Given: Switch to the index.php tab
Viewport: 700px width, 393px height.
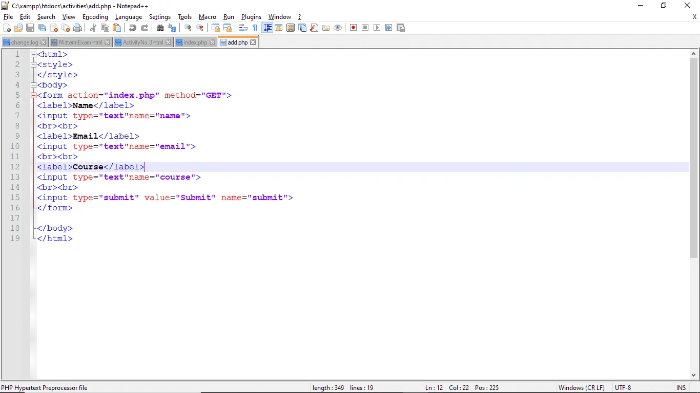Looking at the screenshot, I should click(195, 42).
